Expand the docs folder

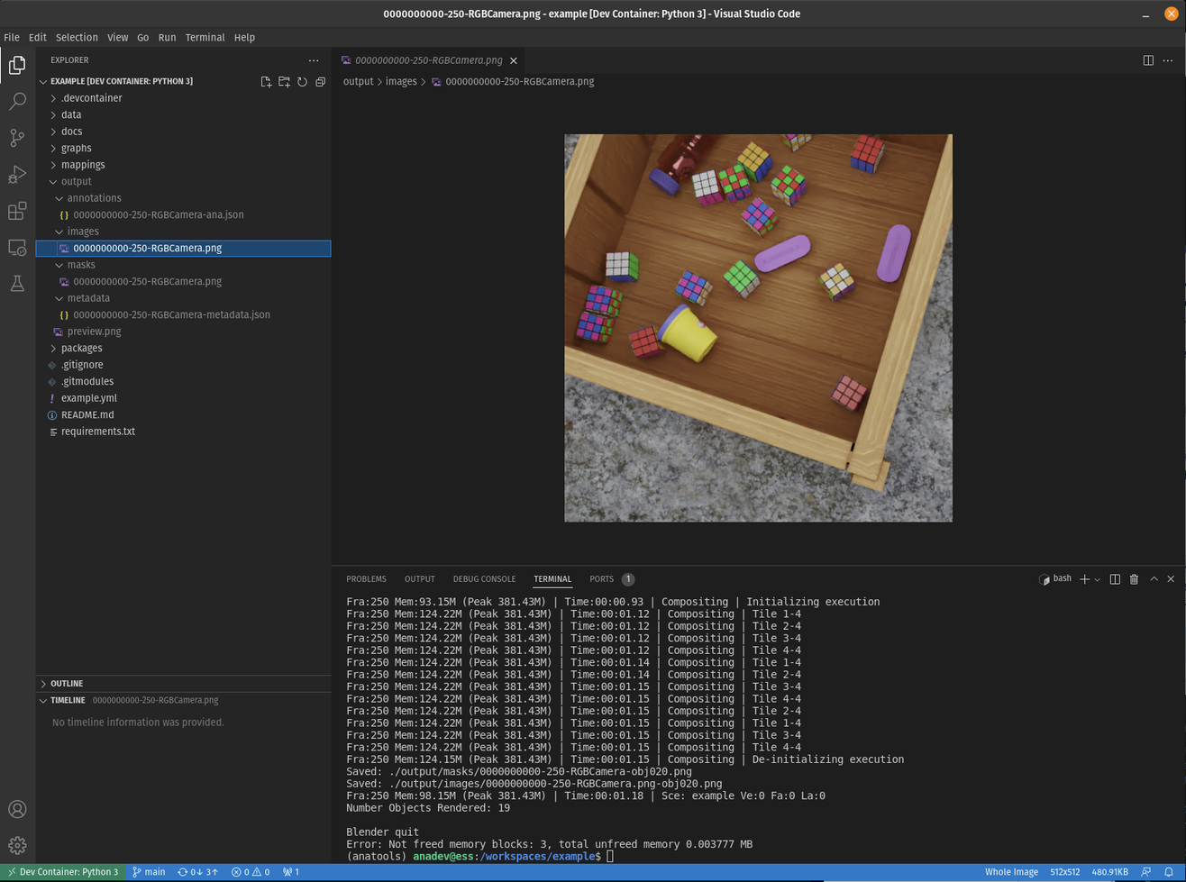click(x=72, y=132)
